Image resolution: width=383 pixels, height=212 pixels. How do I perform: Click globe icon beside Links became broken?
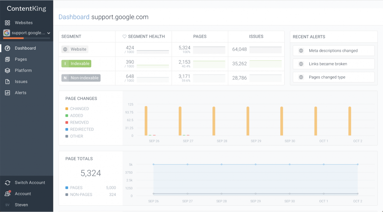[301, 64]
